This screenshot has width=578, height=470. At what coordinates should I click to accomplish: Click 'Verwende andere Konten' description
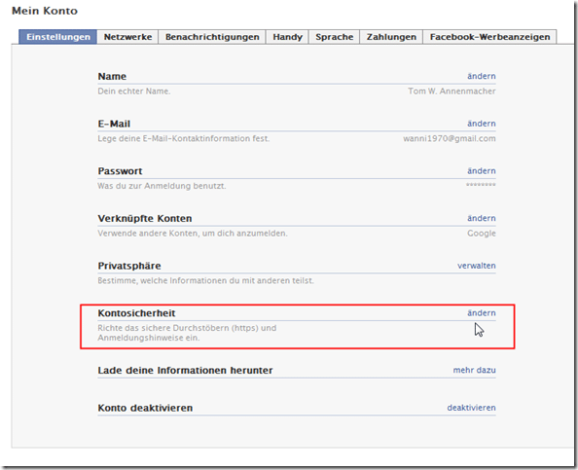[x=193, y=234]
